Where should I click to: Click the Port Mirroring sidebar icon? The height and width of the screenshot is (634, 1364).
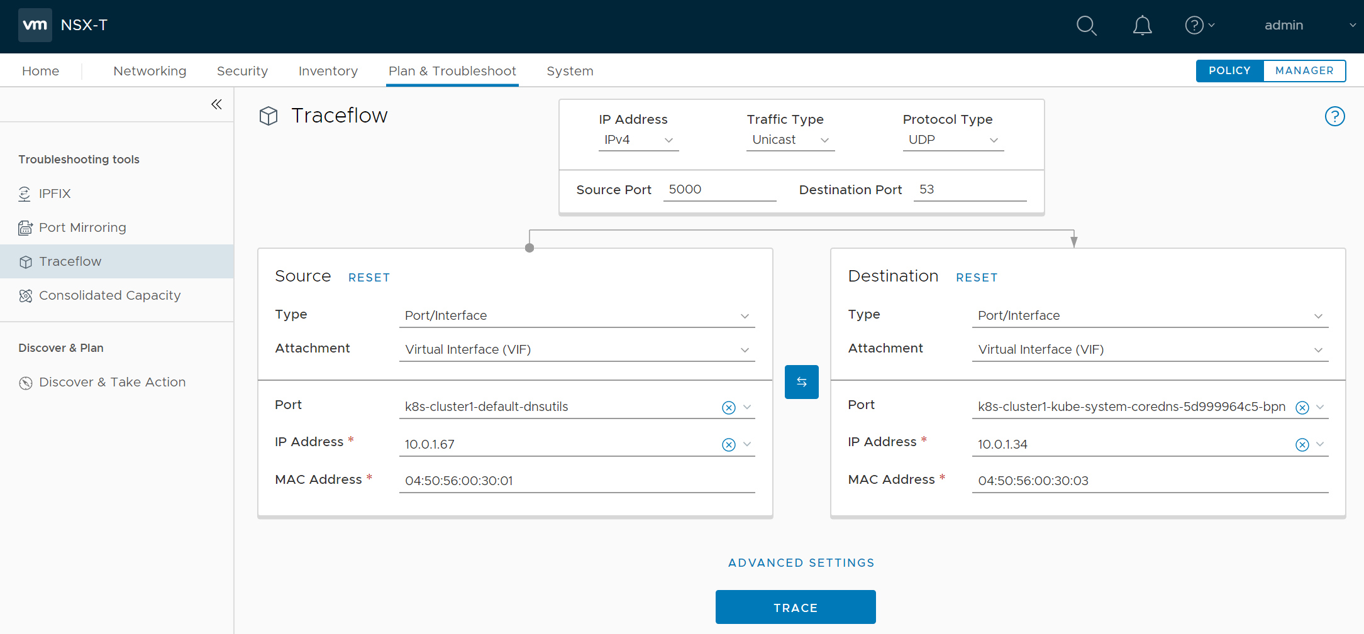[x=25, y=227]
